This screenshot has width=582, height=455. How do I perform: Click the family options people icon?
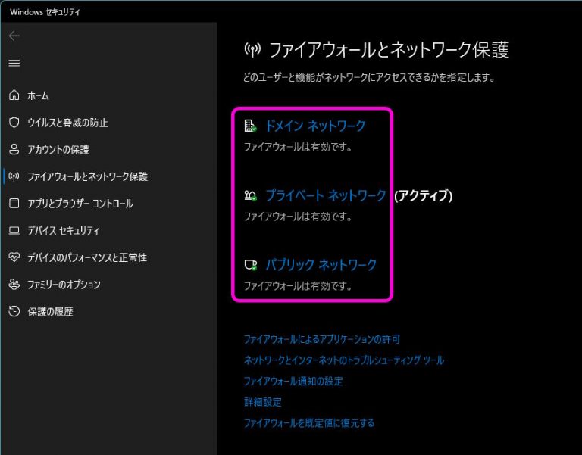[14, 285]
